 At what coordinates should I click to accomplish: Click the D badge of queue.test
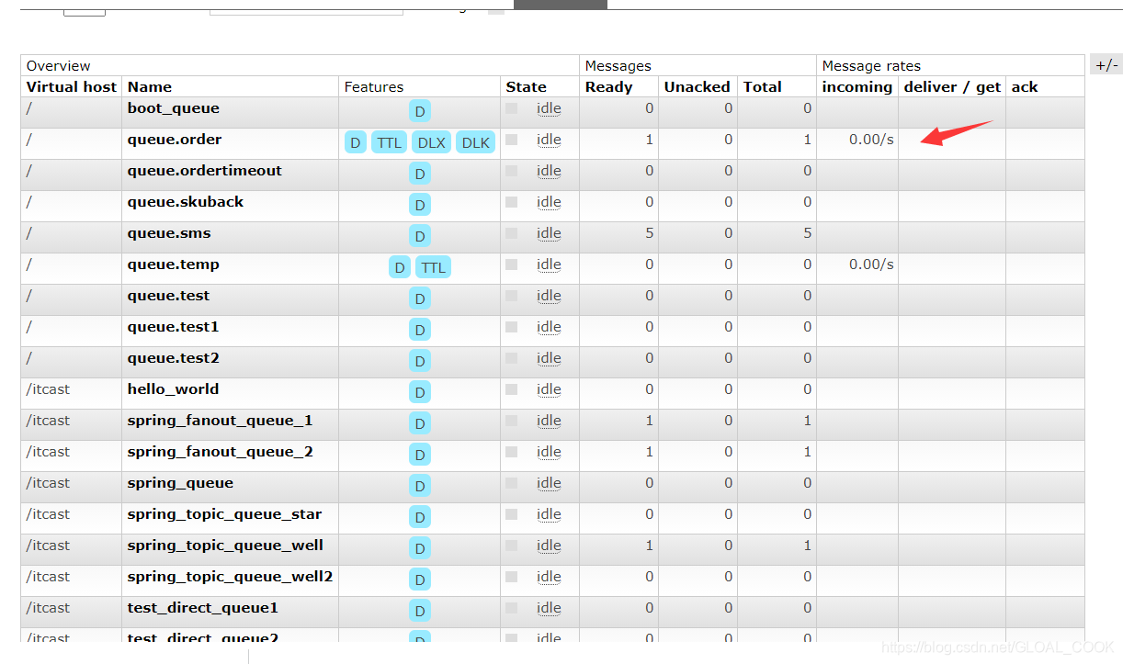420,298
